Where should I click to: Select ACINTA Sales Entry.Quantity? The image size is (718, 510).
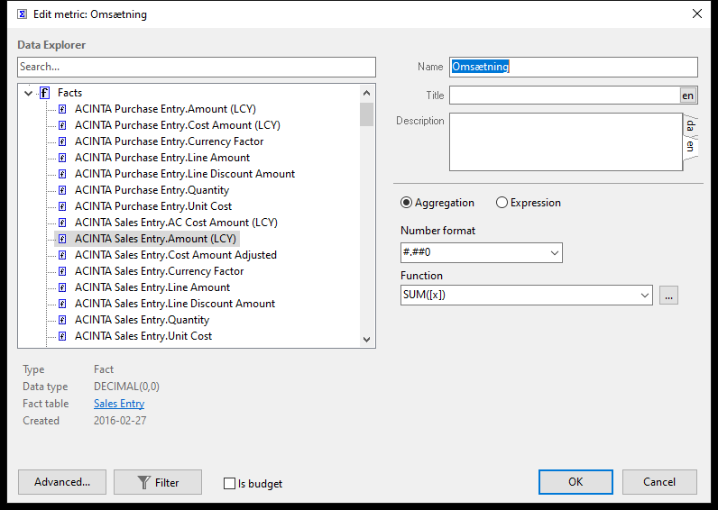[x=142, y=320]
